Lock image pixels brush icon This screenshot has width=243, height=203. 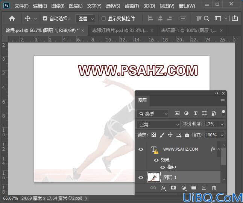click(162, 135)
